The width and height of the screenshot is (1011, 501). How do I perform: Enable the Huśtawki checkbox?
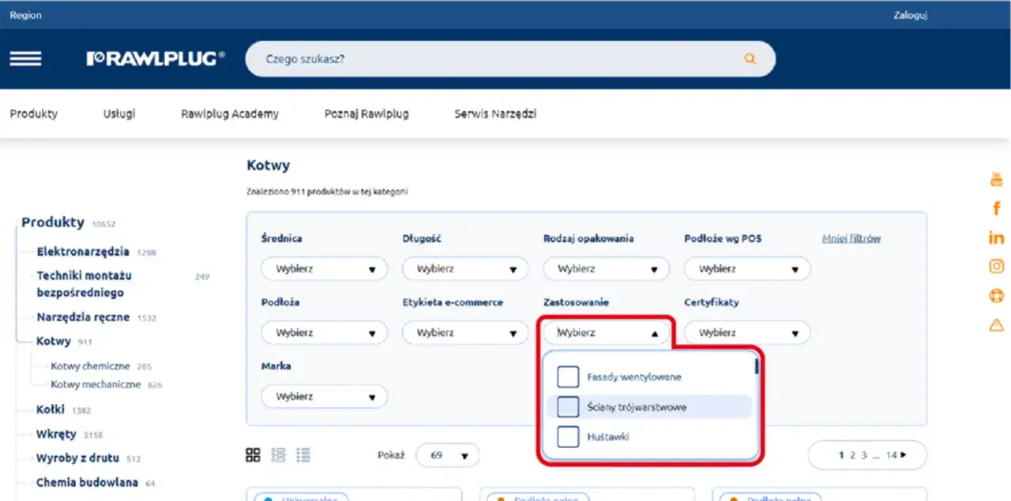[568, 436]
